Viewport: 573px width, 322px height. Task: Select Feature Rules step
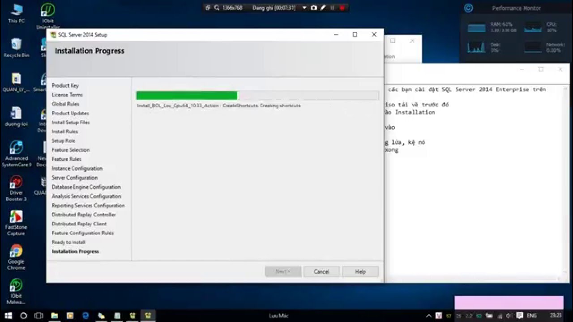(66, 159)
